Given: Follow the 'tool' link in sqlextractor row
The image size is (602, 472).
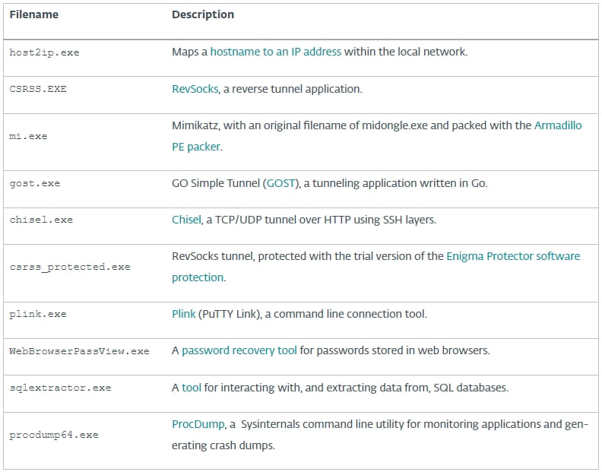Looking at the screenshot, I should pos(192,388).
